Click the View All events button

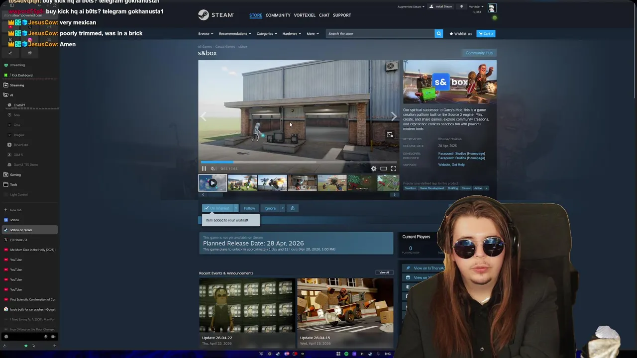[x=384, y=272]
